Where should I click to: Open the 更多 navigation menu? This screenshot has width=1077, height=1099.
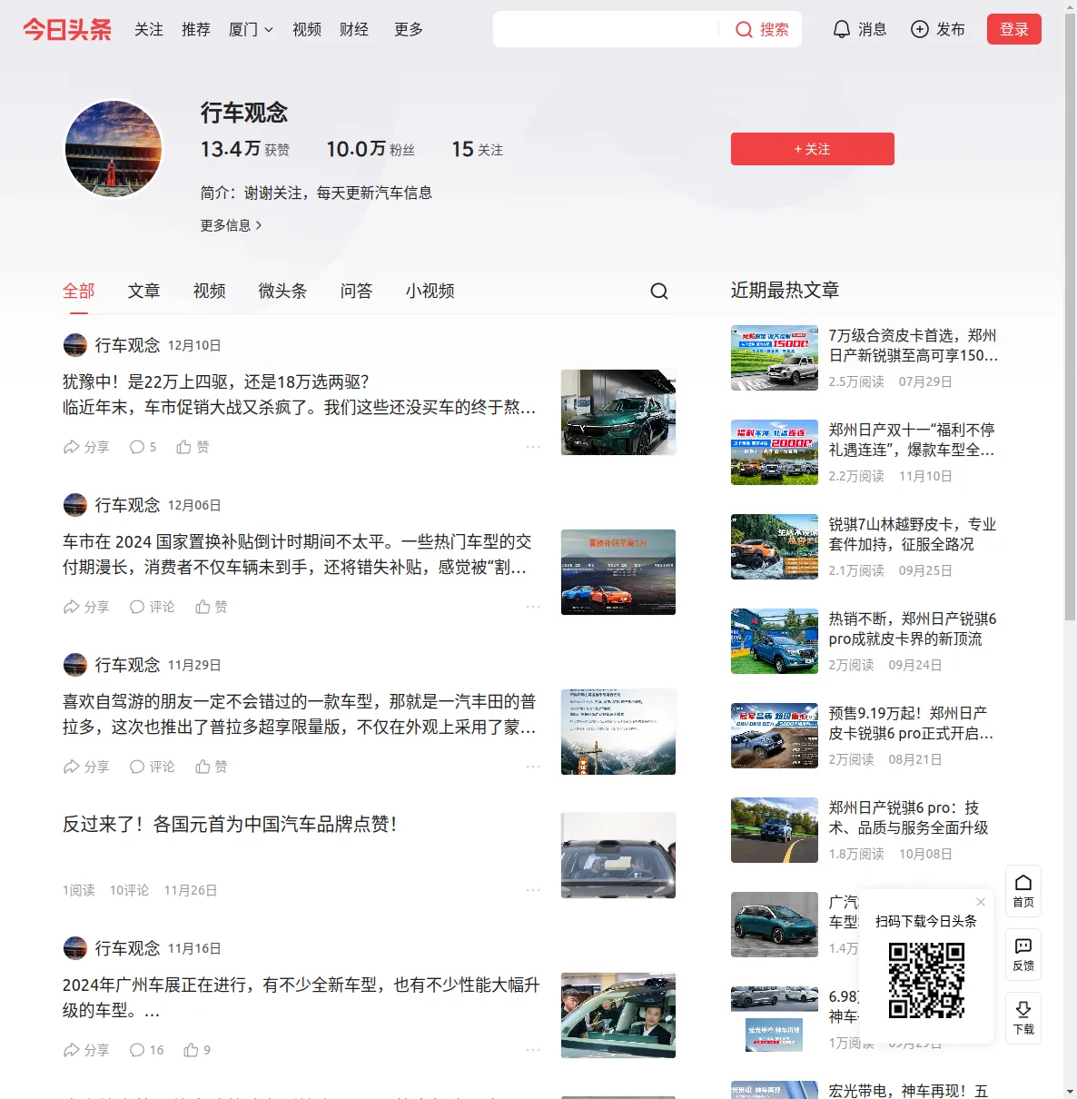[x=409, y=30]
